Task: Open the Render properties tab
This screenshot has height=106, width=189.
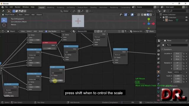Action: click(x=159, y=51)
